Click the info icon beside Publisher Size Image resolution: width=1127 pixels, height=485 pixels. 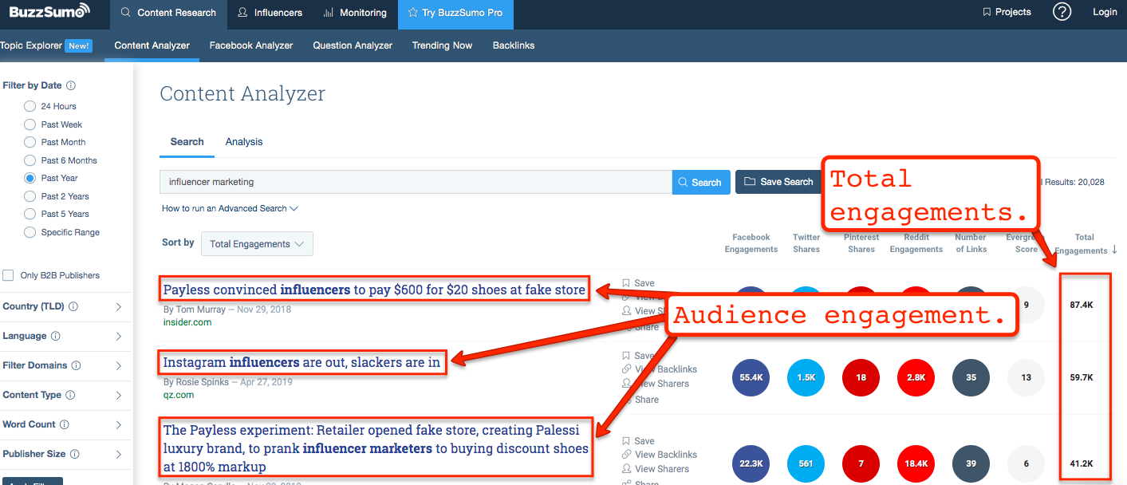coord(74,454)
